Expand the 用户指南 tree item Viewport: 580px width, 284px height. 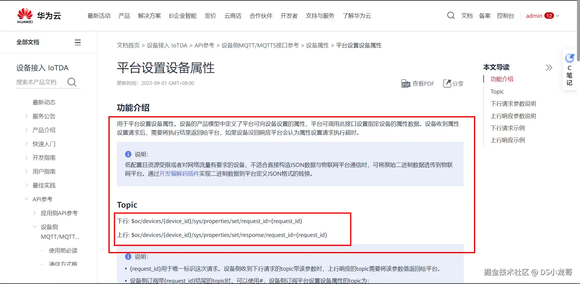click(x=26, y=171)
